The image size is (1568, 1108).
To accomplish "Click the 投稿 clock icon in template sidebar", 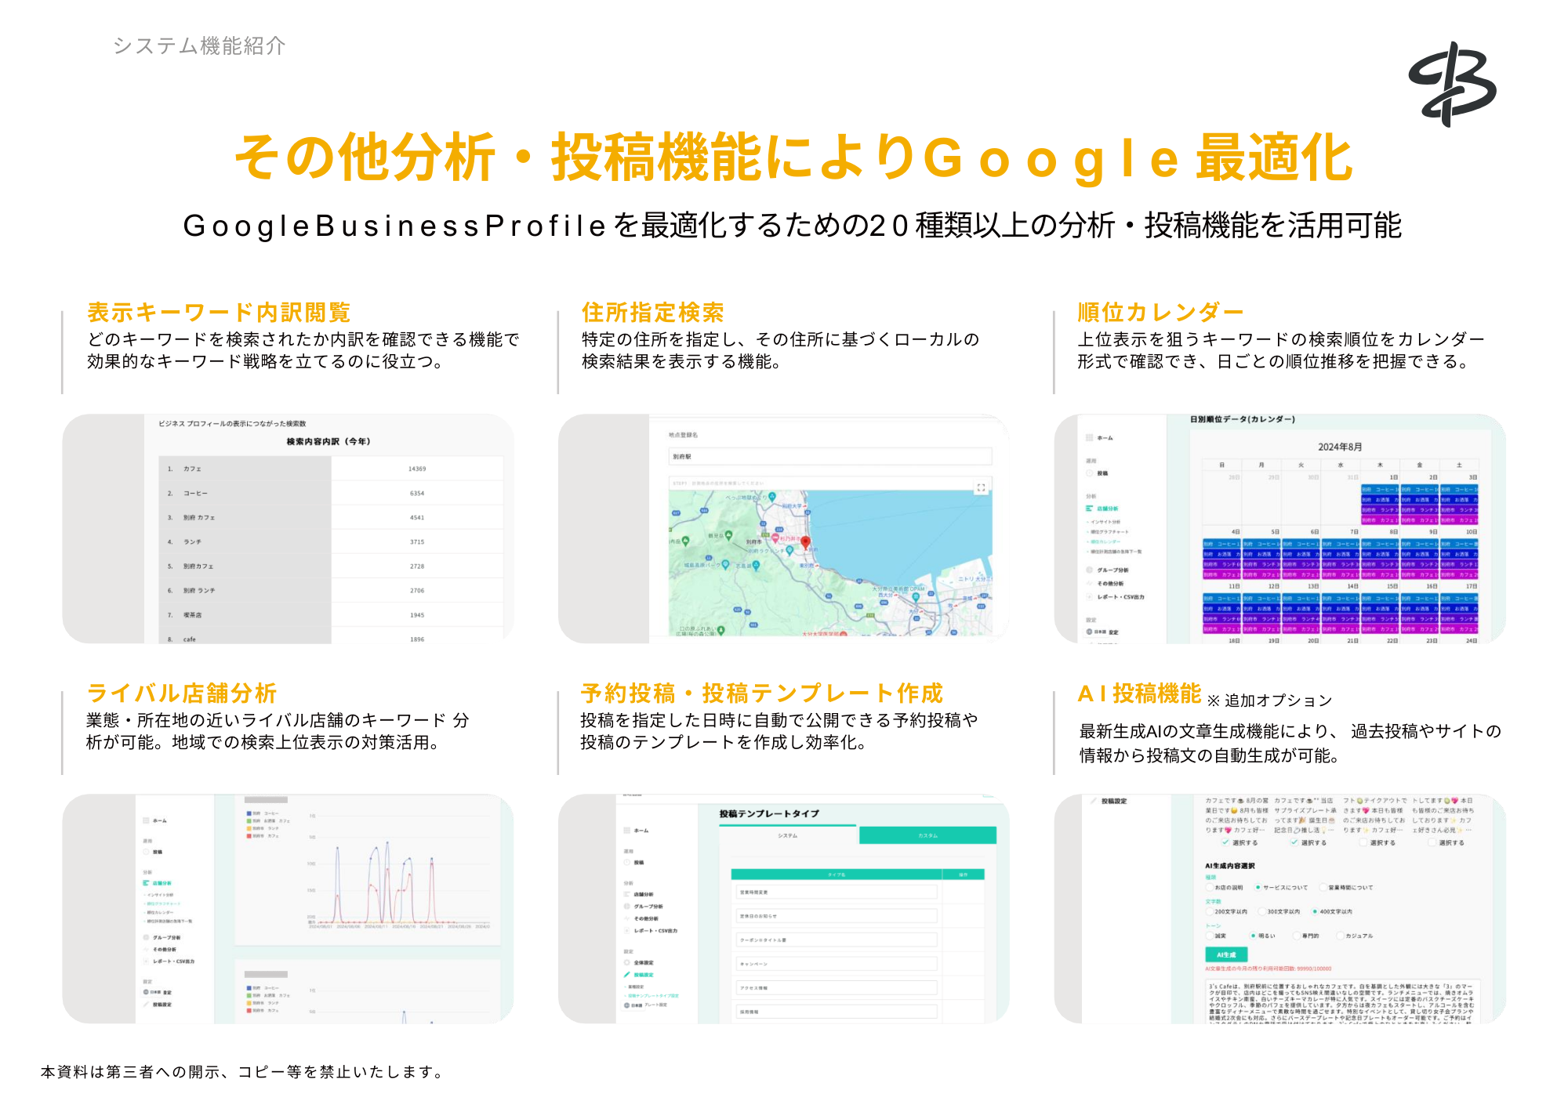I will 627,862.
